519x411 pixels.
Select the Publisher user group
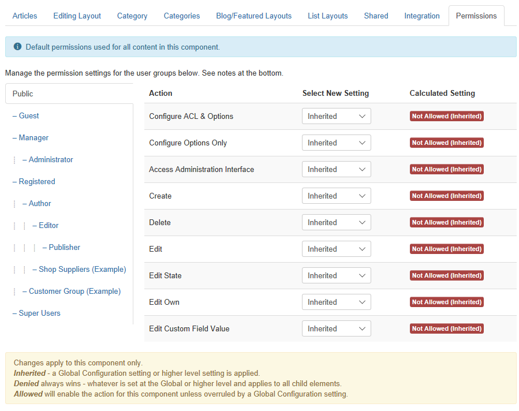click(61, 248)
